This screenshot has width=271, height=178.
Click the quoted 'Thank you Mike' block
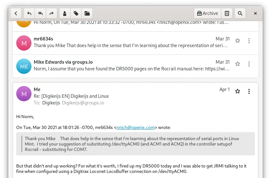click(x=135, y=144)
